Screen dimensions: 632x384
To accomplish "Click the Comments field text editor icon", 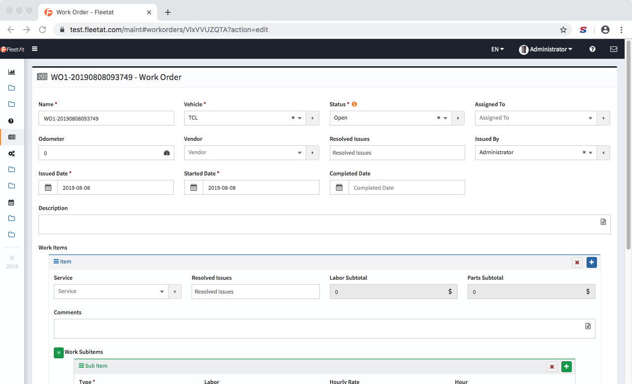I will 588,326.
